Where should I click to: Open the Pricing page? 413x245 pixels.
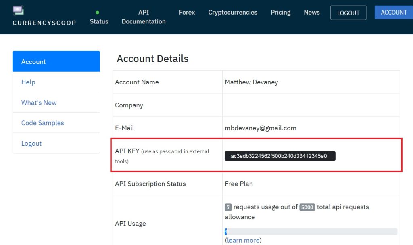[x=281, y=13]
